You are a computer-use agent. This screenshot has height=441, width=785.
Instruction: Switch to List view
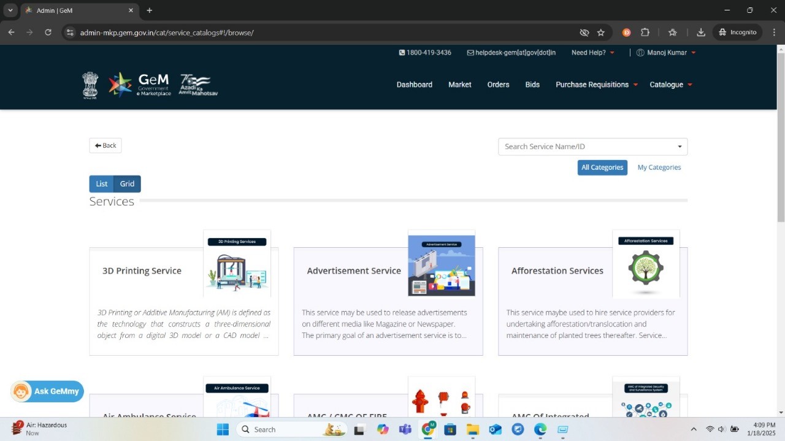click(102, 184)
